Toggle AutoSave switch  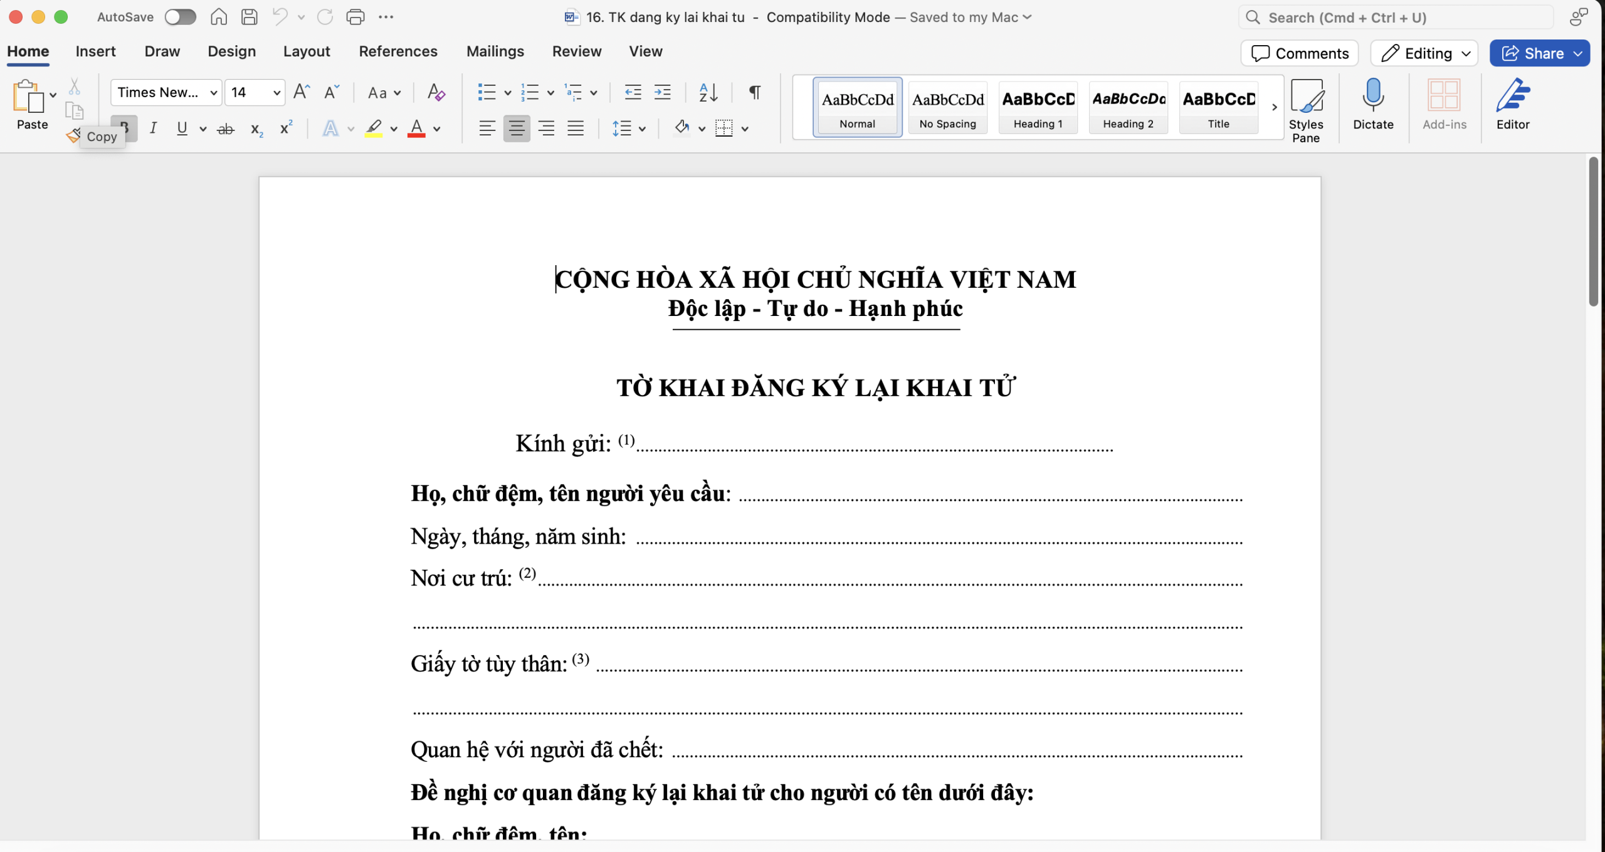(180, 17)
